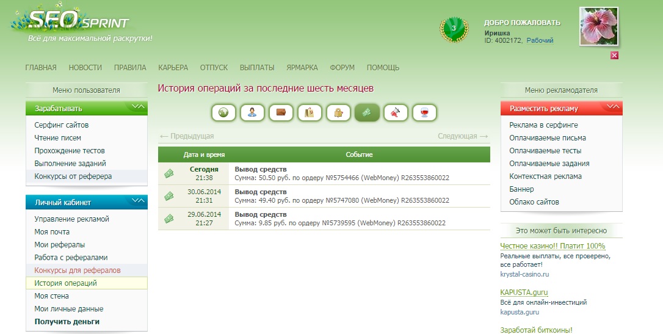
Task: Click the 'Событие' column header
Action: 359,154
